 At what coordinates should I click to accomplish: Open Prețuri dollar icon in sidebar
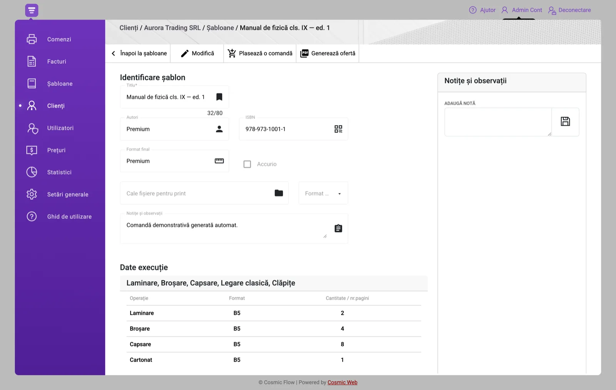(x=32, y=150)
